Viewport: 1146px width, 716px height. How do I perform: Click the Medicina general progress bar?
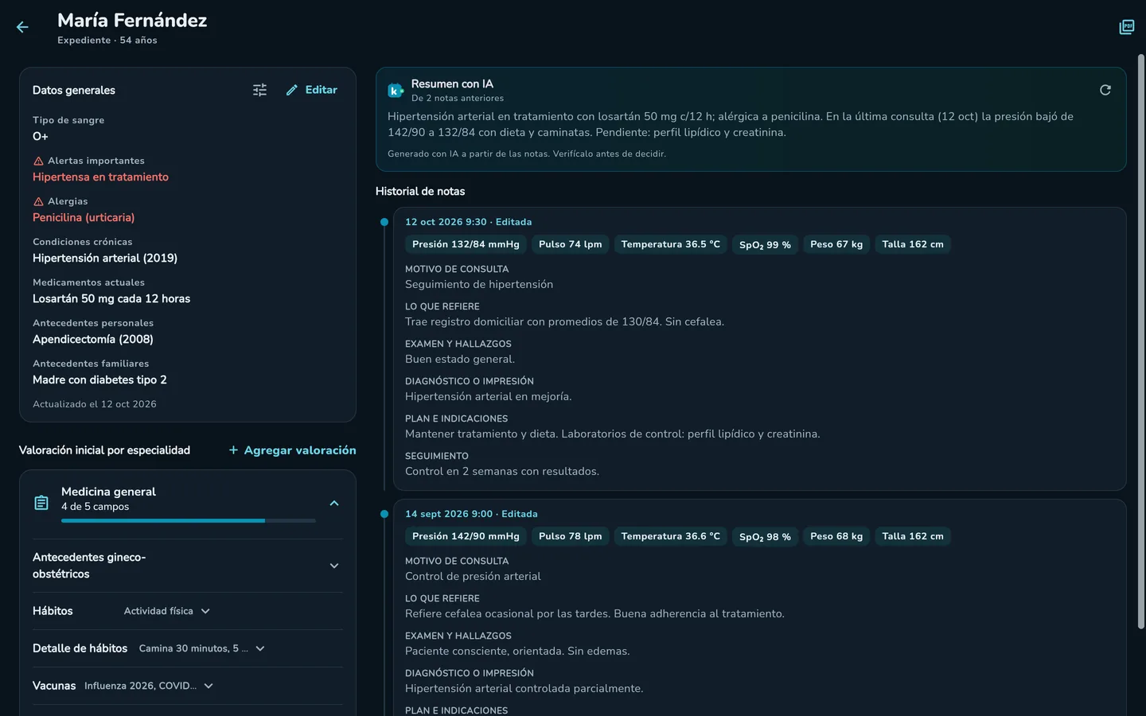tap(189, 521)
